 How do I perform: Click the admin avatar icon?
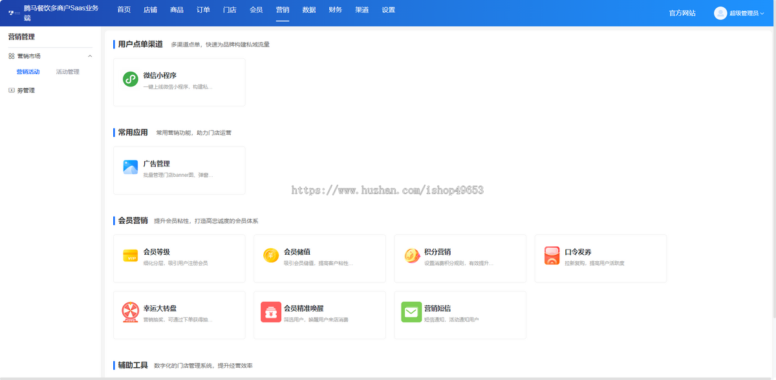click(x=720, y=12)
